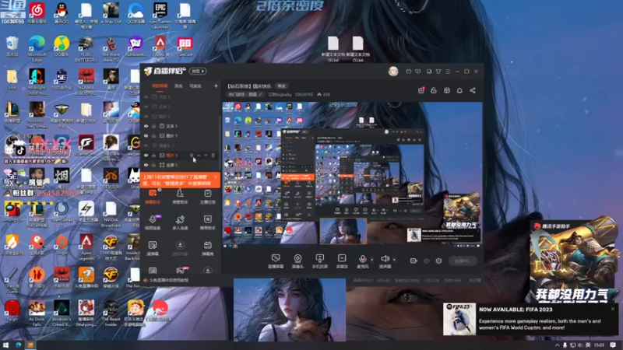Toggle visibility of the 图片 5 source
This screenshot has width=623, height=350.
(146, 155)
